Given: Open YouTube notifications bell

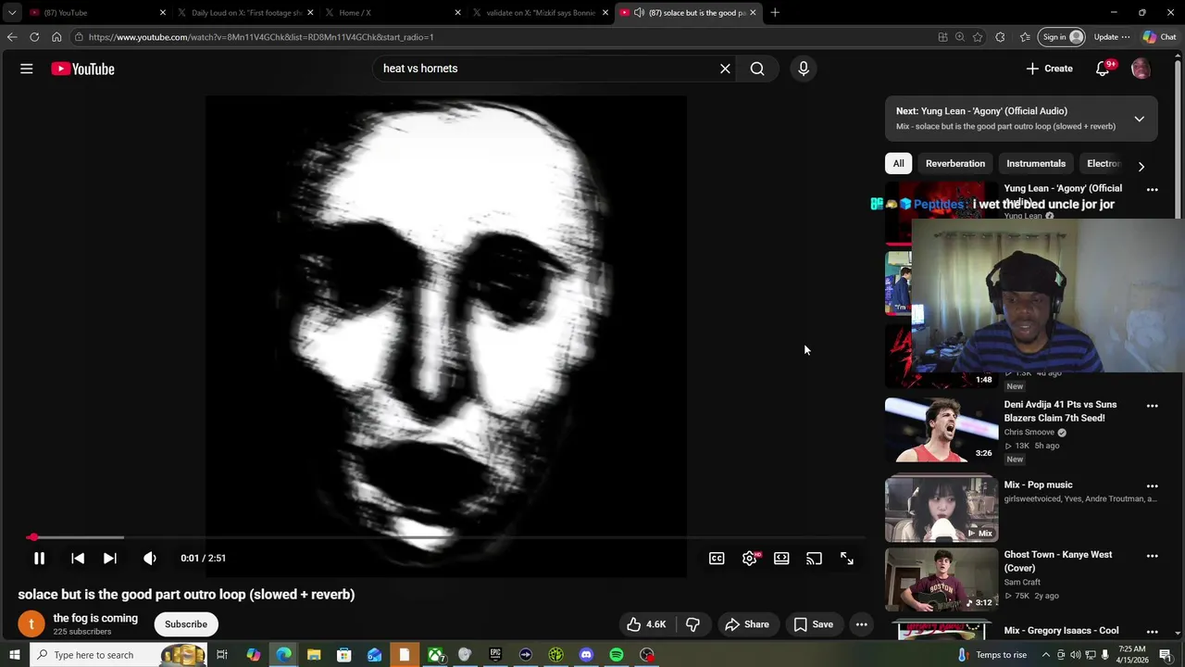Looking at the screenshot, I should click(x=1103, y=69).
